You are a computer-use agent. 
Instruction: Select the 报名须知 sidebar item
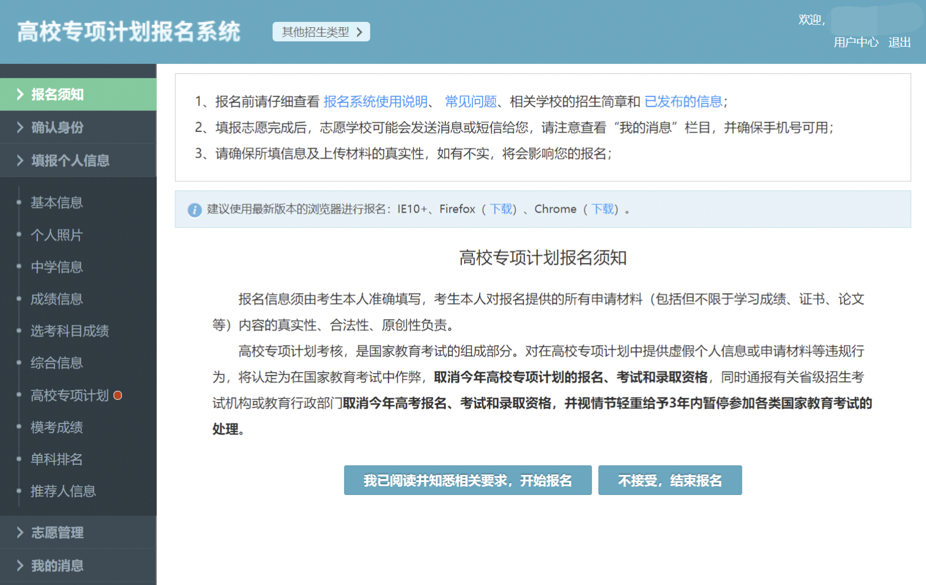(x=57, y=94)
